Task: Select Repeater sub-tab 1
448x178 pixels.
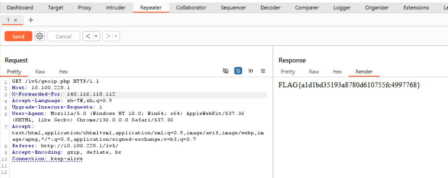Action: pyautogui.click(x=8, y=20)
